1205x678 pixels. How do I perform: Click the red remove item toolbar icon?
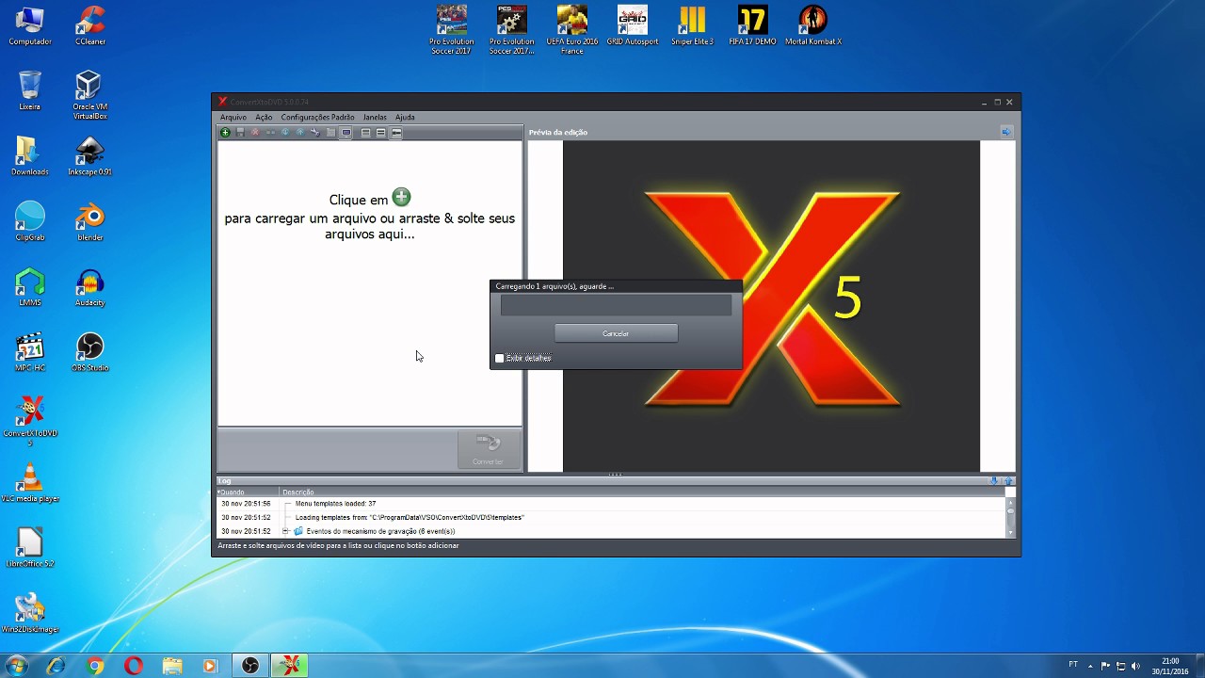pos(255,133)
